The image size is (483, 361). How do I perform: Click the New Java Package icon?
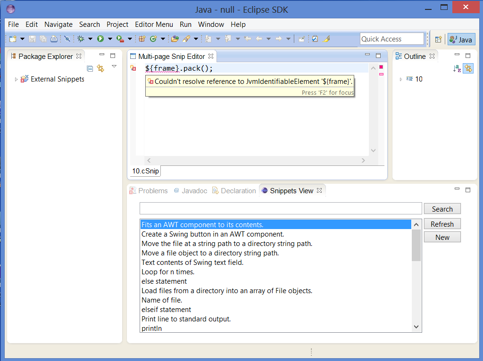point(142,39)
